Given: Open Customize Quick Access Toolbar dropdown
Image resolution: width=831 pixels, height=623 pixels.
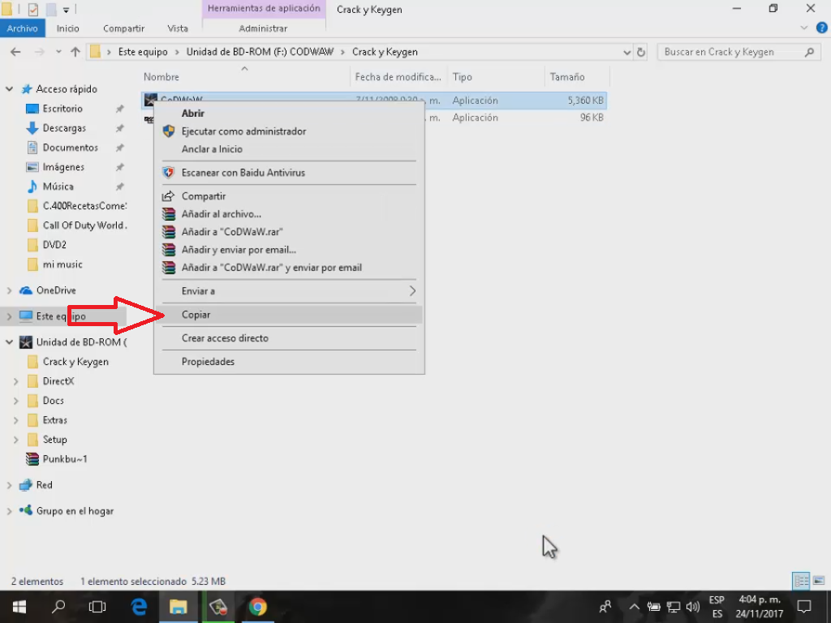Looking at the screenshot, I should coord(66,10).
